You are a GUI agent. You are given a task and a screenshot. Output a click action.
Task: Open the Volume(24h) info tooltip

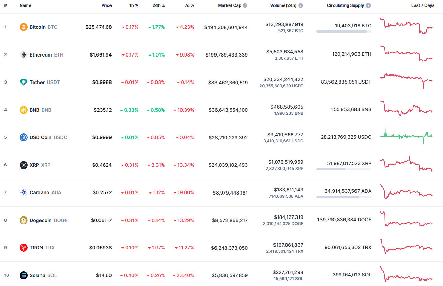pyautogui.click(x=301, y=5)
